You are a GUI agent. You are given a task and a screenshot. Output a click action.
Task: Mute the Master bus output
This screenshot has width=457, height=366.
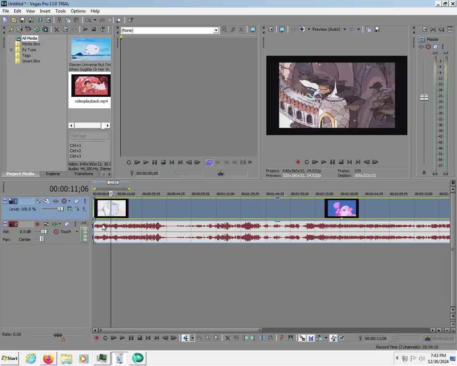coord(435,47)
